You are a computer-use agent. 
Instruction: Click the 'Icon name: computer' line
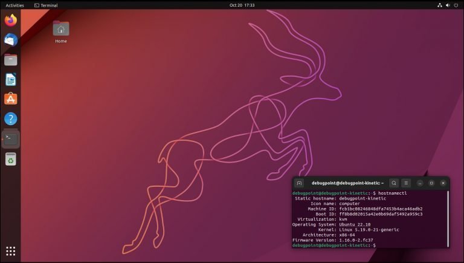tap(335, 204)
